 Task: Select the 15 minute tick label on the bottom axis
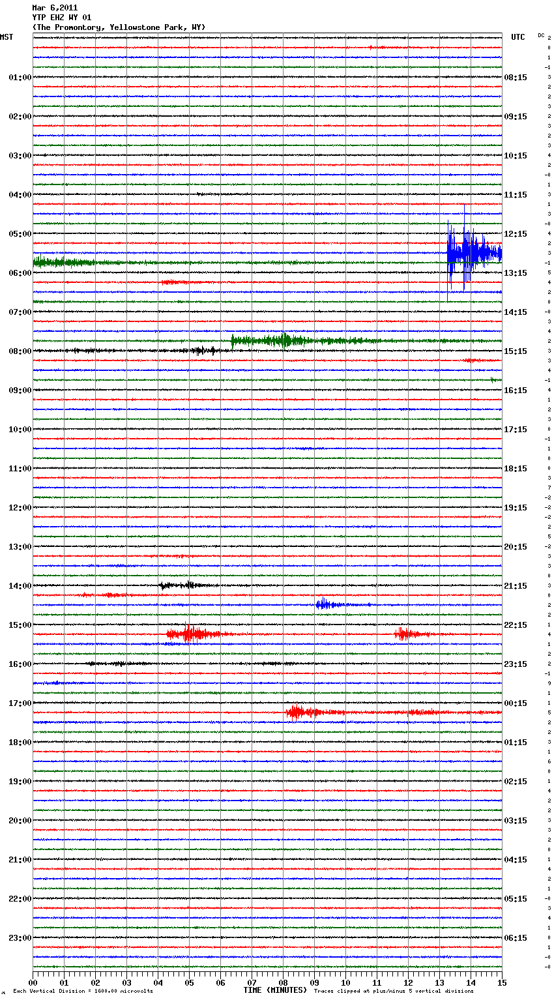pyautogui.click(x=501, y=982)
